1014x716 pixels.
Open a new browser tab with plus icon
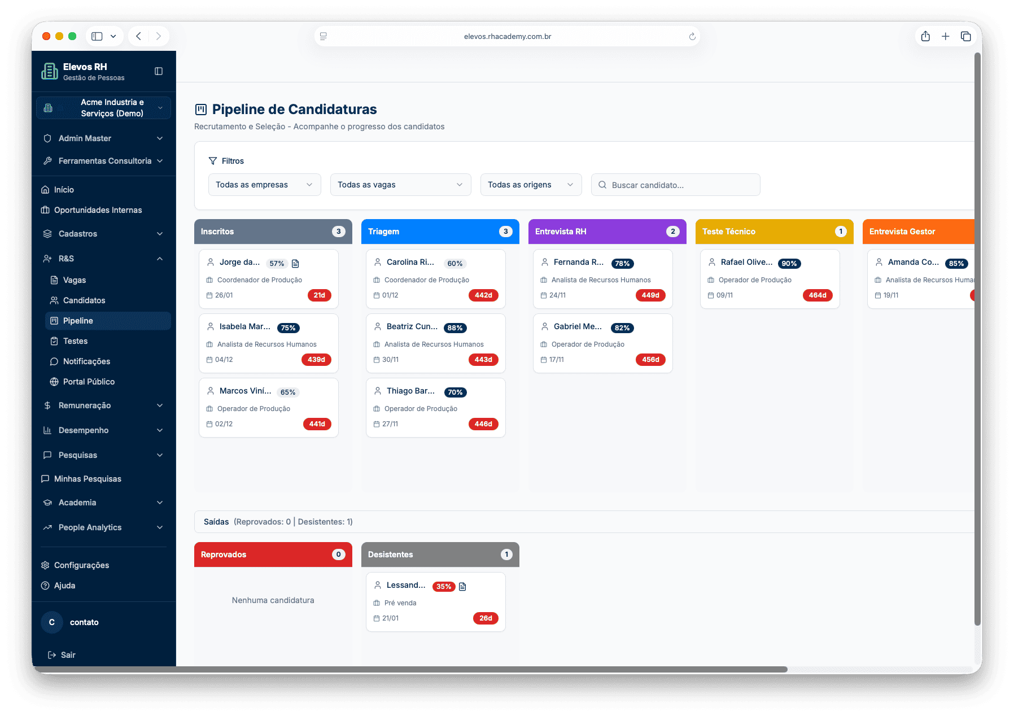[946, 37]
